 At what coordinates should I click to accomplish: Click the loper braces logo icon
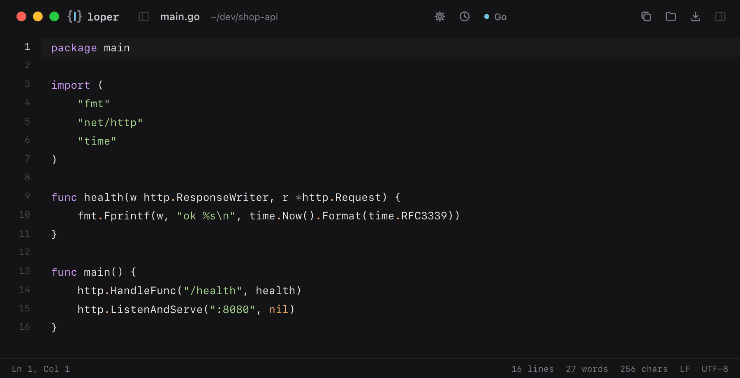pos(75,16)
